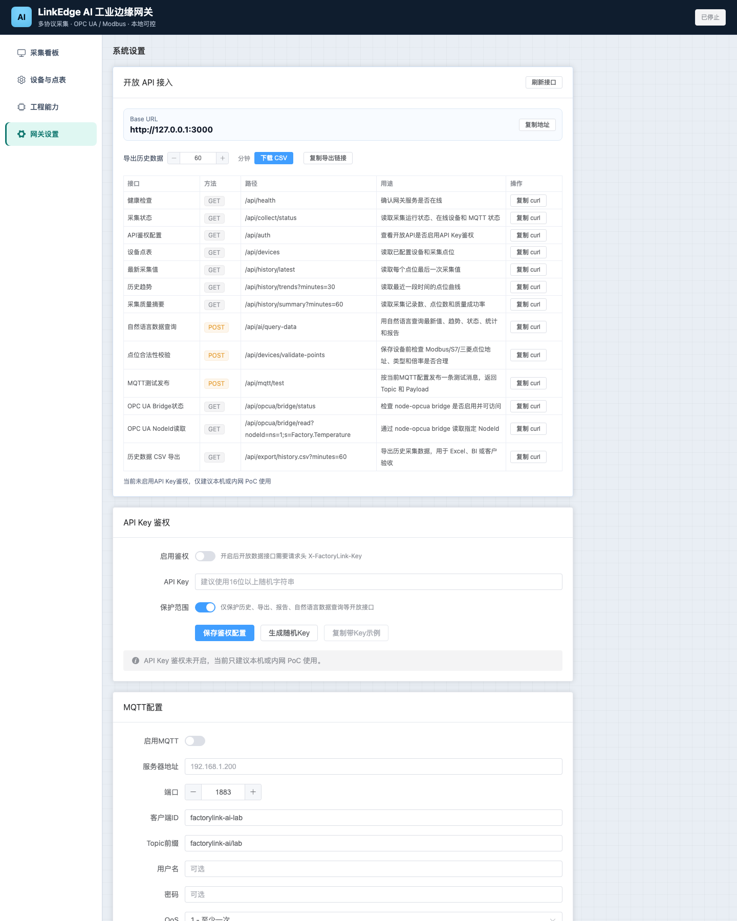This screenshot has width=737, height=921.
Task: Copy curl for MQTT测试发布 row
Action: coord(528,383)
